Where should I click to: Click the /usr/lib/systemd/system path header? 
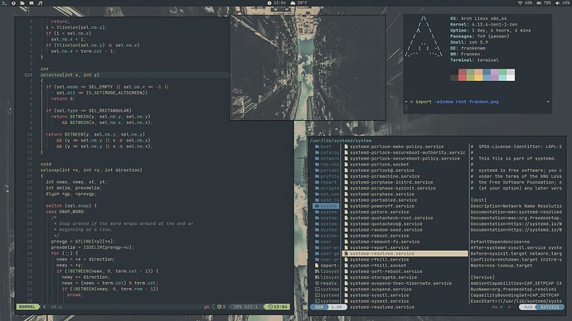point(341,141)
